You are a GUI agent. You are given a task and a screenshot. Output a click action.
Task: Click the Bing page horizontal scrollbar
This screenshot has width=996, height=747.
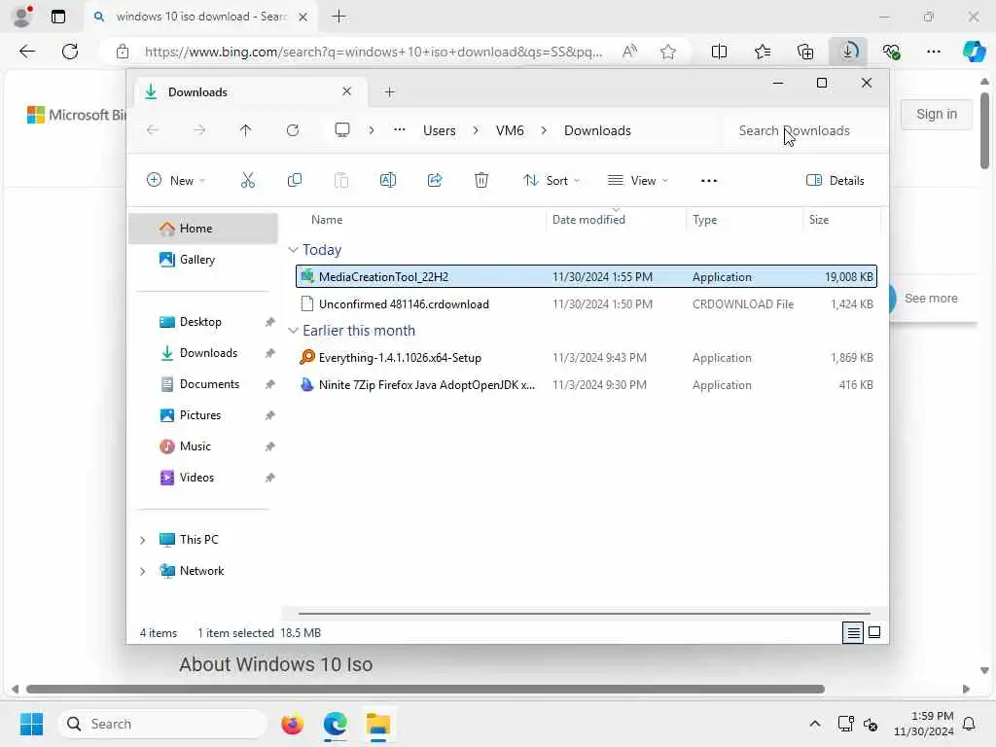tap(426, 690)
